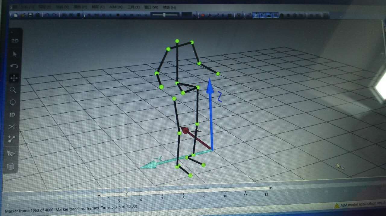Click the camera view cone tool
Image resolution: width=386 pixels, height=216 pixels.
pos(11,153)
